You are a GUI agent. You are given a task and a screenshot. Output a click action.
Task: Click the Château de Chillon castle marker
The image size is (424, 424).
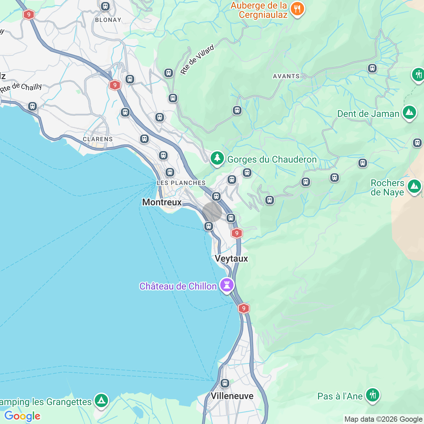pyautogui.click(x=227, y=285)
